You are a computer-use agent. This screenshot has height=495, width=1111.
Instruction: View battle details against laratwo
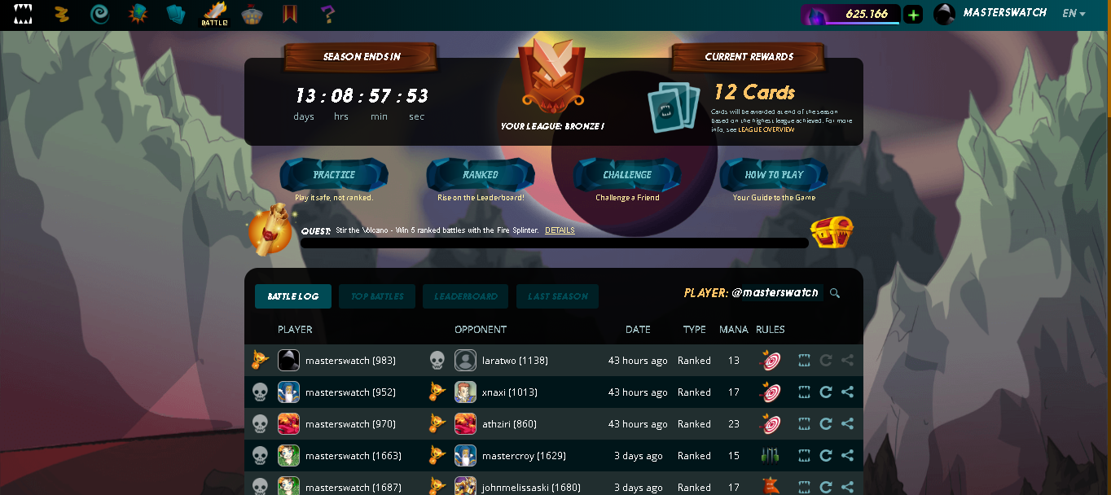[x=804, y=361]
